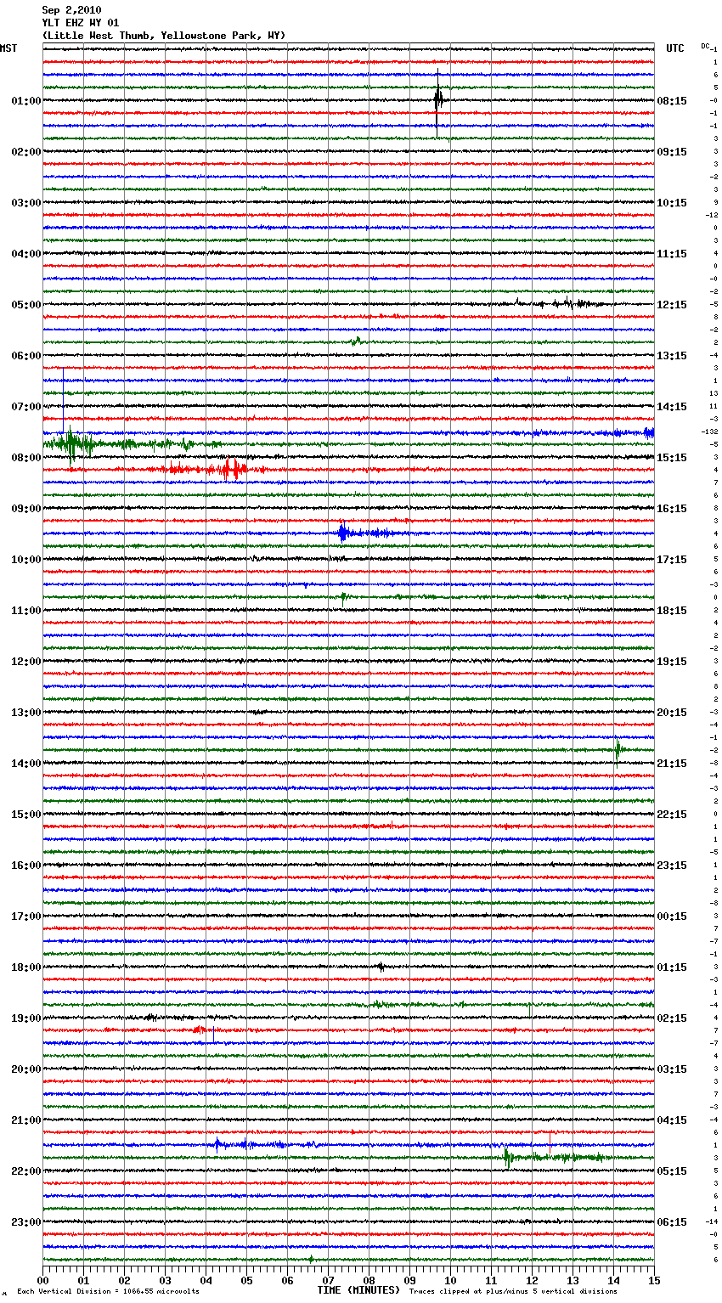Click minute "00" on the bottom axis

coord(42,1280)
